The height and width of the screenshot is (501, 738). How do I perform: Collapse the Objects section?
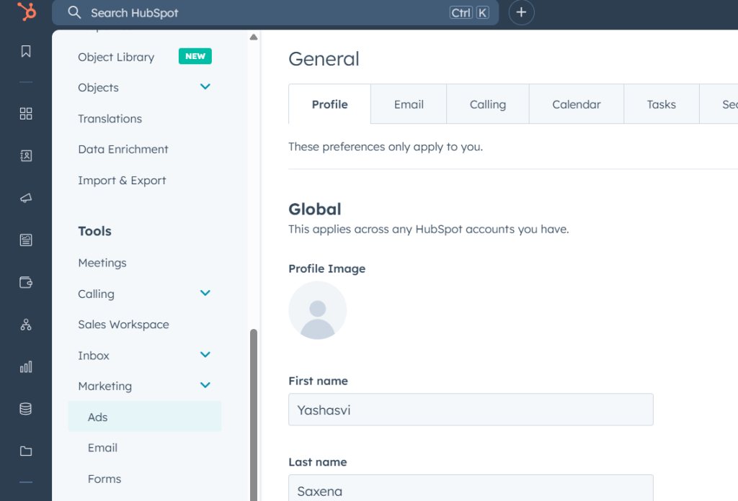coord(205,86)
